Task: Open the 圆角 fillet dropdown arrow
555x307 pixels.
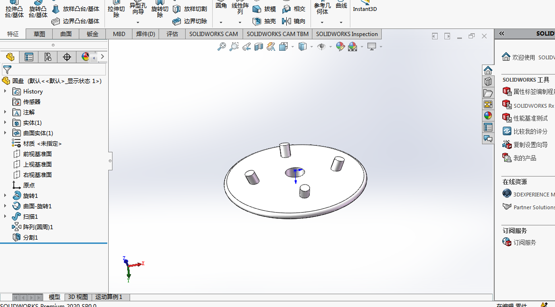Action: coord(221,22)
